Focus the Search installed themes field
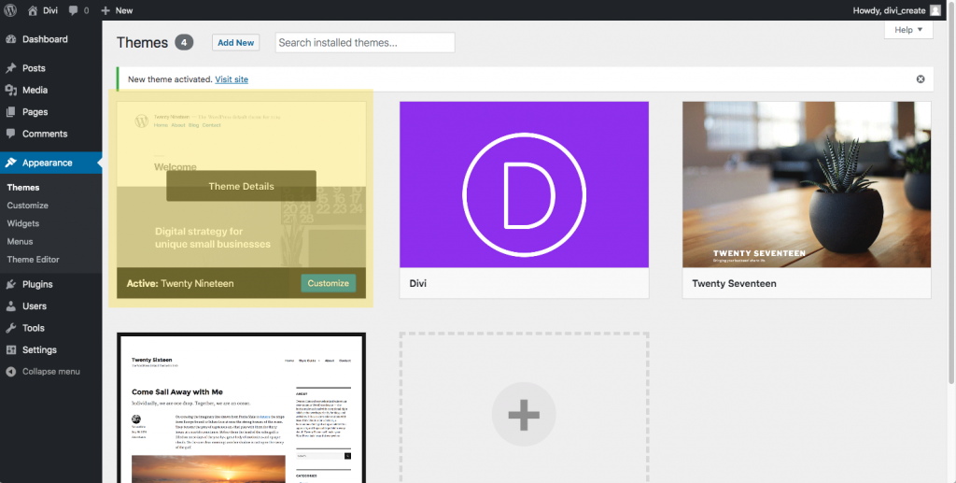This screenshot has width=956, height=483. (365, 43)
